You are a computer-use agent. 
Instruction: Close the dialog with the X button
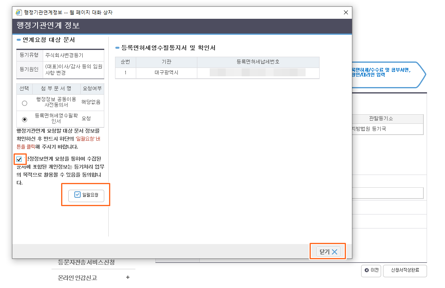tap(346, 12)
